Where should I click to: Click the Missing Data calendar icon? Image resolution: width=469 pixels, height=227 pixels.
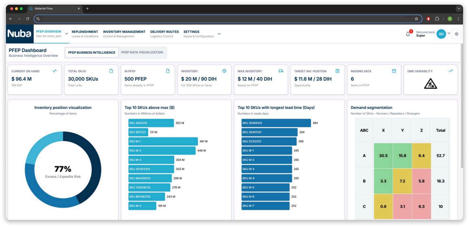394,71
